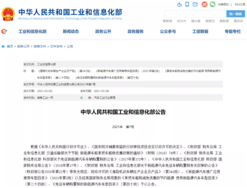Select the 找文件 search shortcut
The image size is (247, 188).
coord(181,21)
